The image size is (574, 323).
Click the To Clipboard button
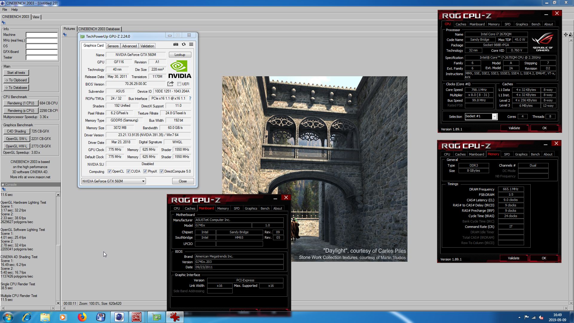coord(16,80)
